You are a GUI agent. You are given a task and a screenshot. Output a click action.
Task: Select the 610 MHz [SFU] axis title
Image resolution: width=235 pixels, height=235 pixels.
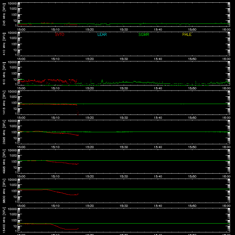4,73
